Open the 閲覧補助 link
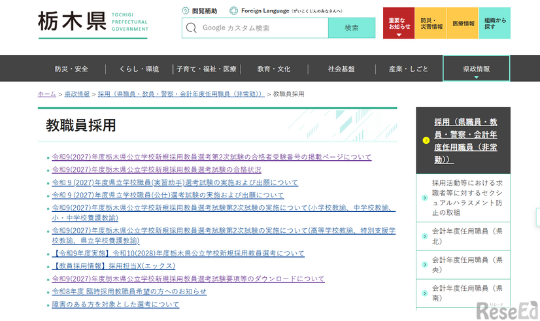Screen dimensions: 540x321 pyautogui.click(x=205, y=10)
